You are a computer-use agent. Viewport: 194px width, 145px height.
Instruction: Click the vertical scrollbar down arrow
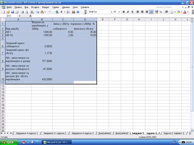point(192,130)
